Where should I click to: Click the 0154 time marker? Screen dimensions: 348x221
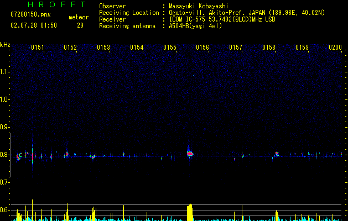[137, 48]
